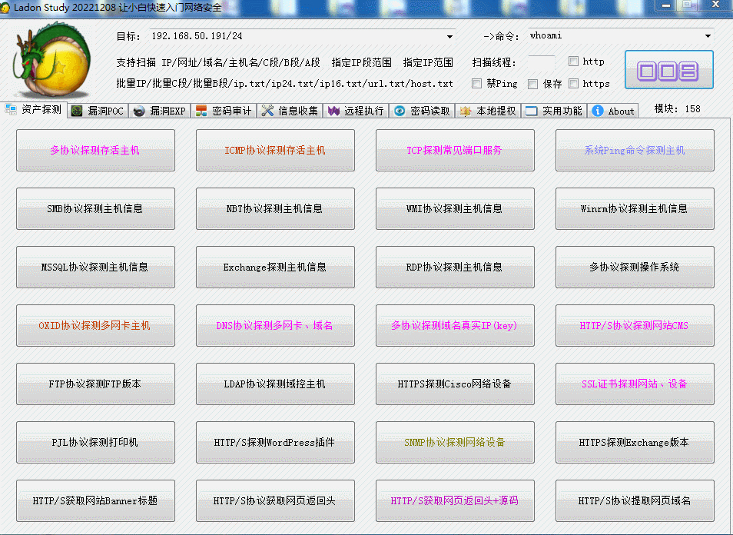Image resolution: width=733 pixels, height=535 pixels.
Task: Enable the 禁Ping checkbox
Action: [476, 83]
